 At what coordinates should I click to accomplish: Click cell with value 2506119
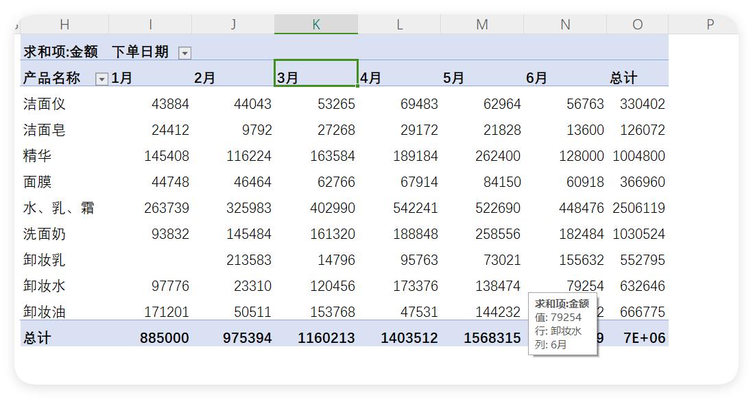tap(638, 208)
